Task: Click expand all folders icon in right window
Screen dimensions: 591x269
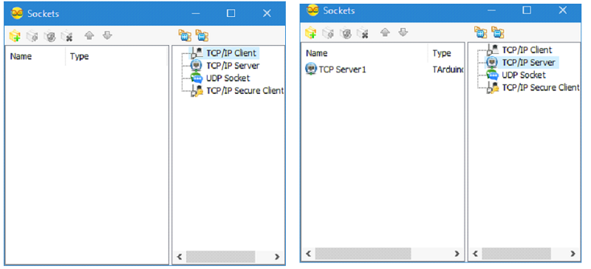Action: point(481,33)
